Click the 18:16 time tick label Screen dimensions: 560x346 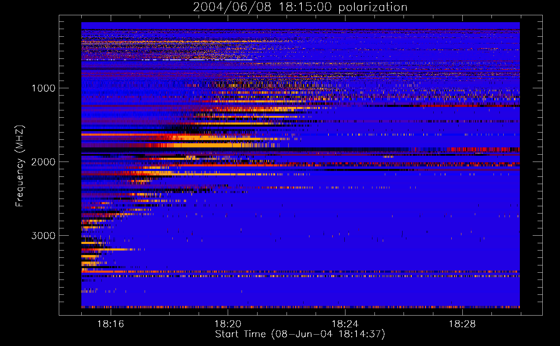click(x=111, y=324)
